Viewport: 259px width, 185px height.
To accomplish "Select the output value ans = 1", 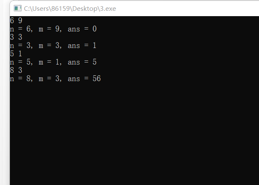I will point(82,46).
